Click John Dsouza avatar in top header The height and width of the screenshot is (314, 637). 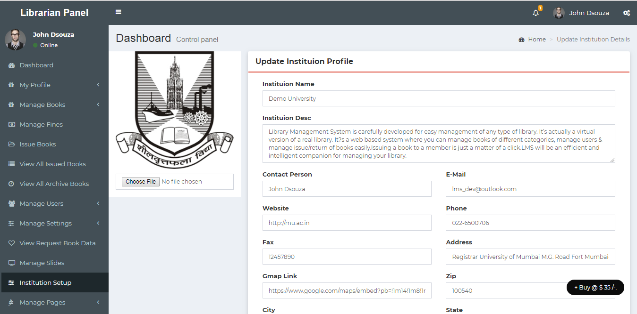pos(559,13)
